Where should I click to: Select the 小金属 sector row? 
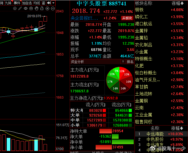point(161,52)
